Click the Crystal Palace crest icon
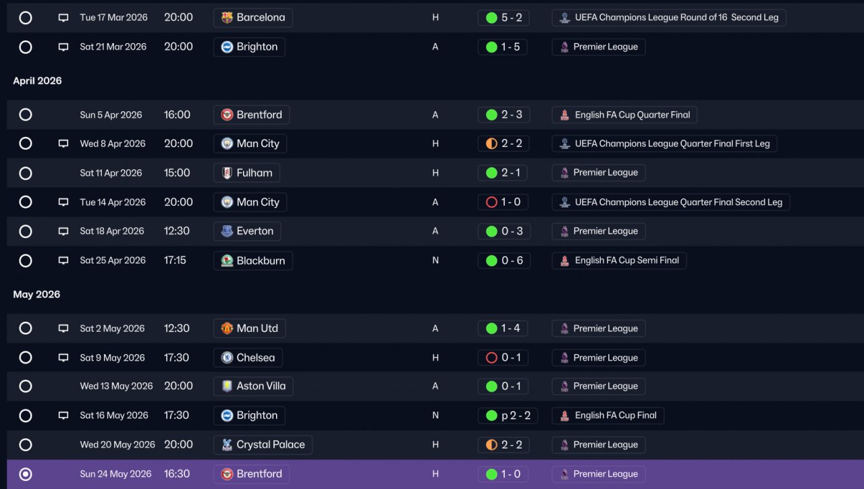This screenshot has width=864, height=489. tap(227, 444)
